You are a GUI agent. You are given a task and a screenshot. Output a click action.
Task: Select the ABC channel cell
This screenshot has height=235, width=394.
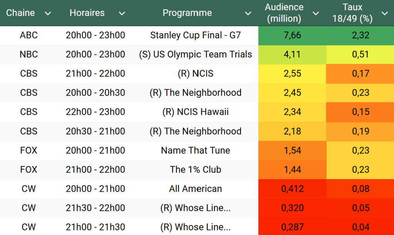point(29,35)
